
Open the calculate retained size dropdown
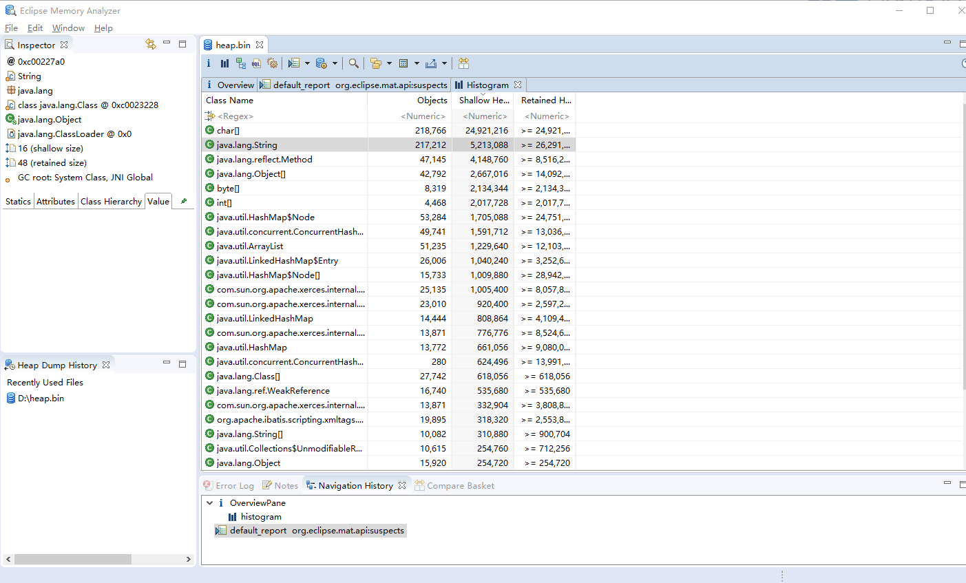pyautogui.click(x=417, y=63)
